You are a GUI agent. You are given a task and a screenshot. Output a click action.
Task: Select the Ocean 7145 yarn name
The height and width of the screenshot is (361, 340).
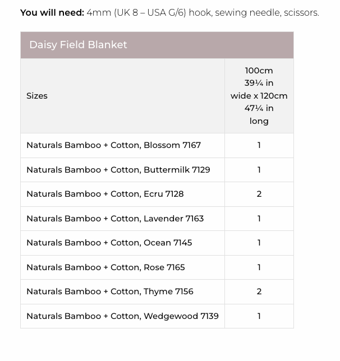[109, 243]
